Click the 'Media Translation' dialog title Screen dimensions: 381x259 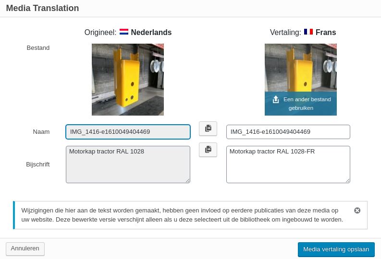click(x=42, y=8)
